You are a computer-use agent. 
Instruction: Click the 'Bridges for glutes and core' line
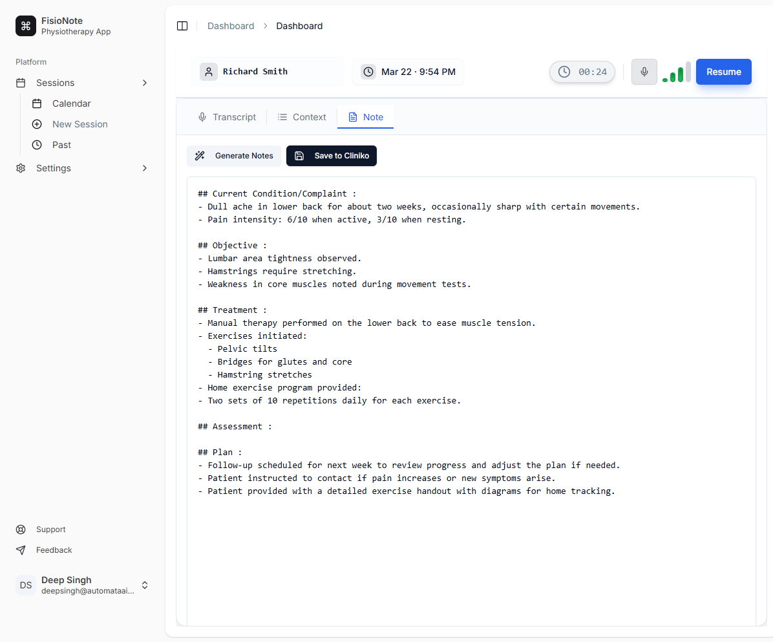pos(279,362)
